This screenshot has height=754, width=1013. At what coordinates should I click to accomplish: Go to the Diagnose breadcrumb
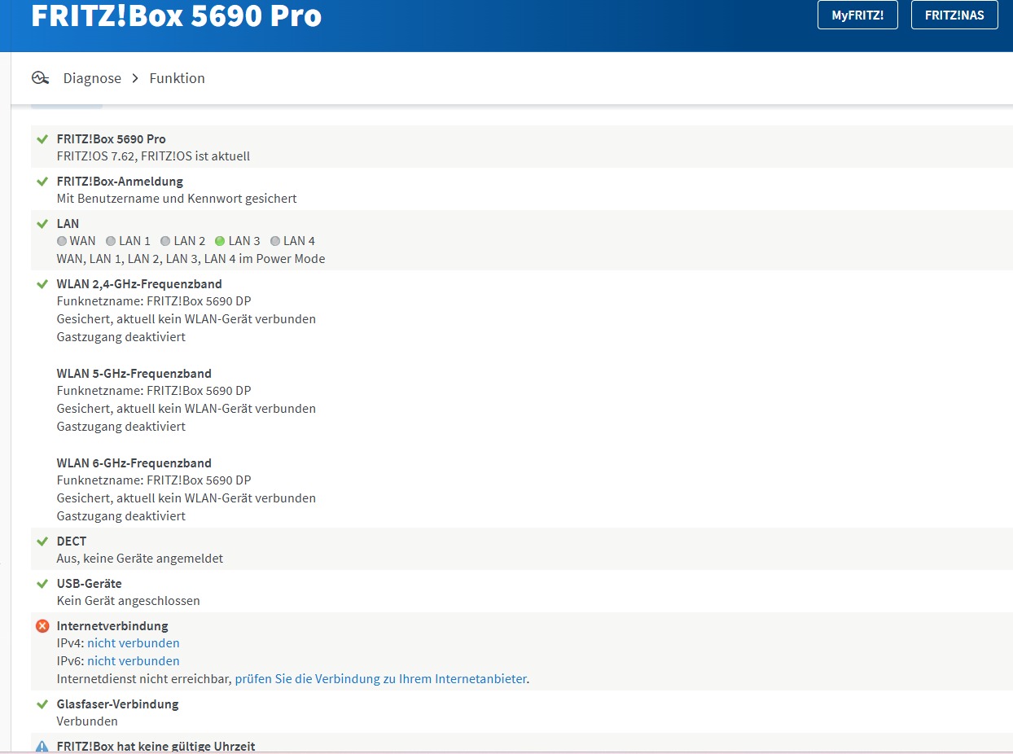point(92,78)
